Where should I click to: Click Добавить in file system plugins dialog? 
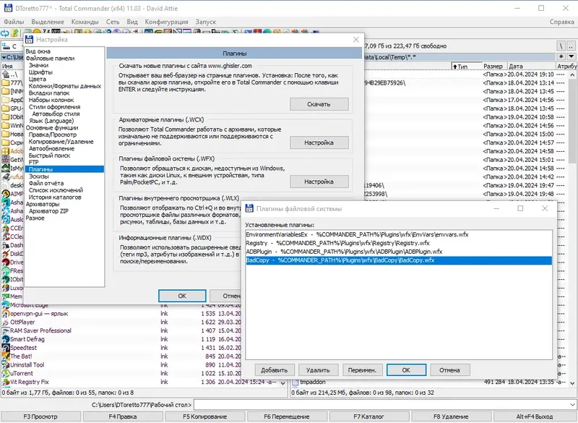[x=275, y=370]
